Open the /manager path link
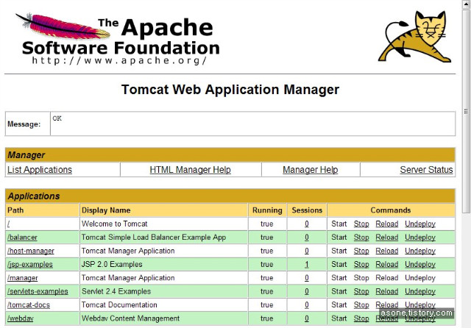This screenshot has width=471, height=328. point(23,278)
